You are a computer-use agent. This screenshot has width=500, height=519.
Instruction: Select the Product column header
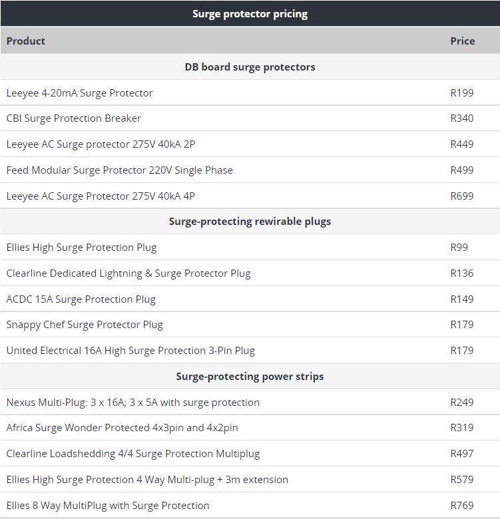pos(26,41)
